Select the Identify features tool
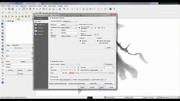180x101 pixels. (x=64, y=9)
